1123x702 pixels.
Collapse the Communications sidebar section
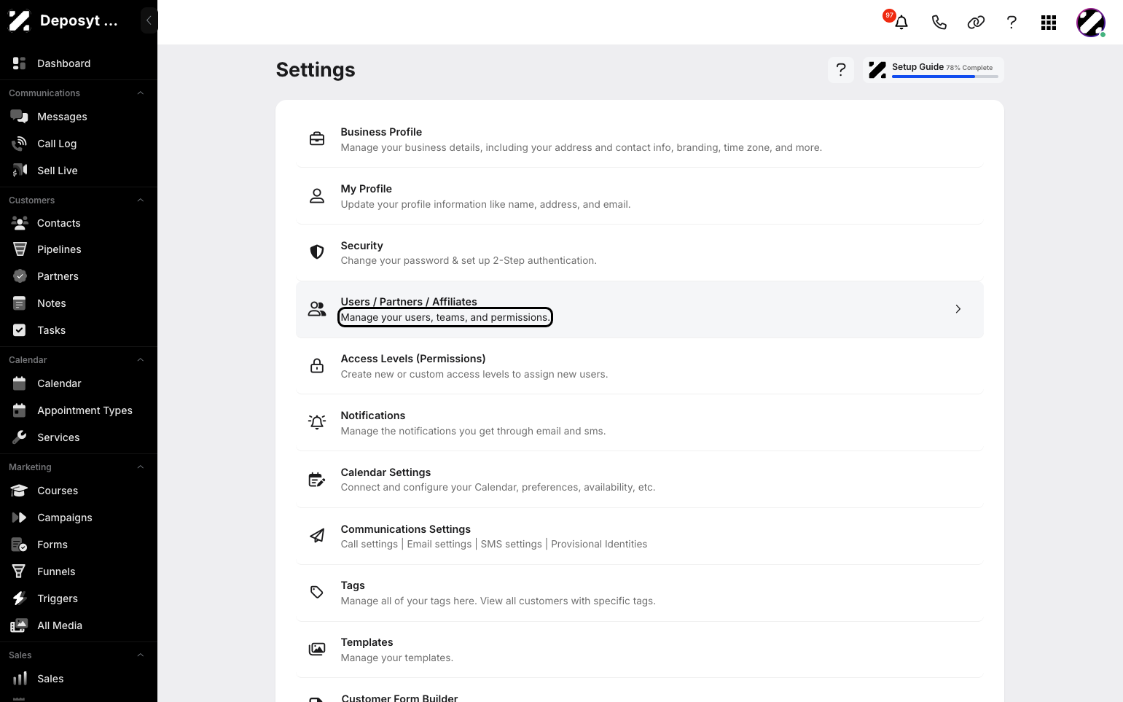141,93
